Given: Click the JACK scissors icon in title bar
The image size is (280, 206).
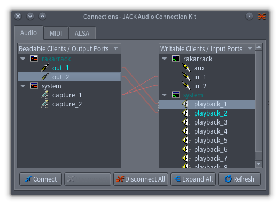Looking at the screenshot, I should click(262, 17).
